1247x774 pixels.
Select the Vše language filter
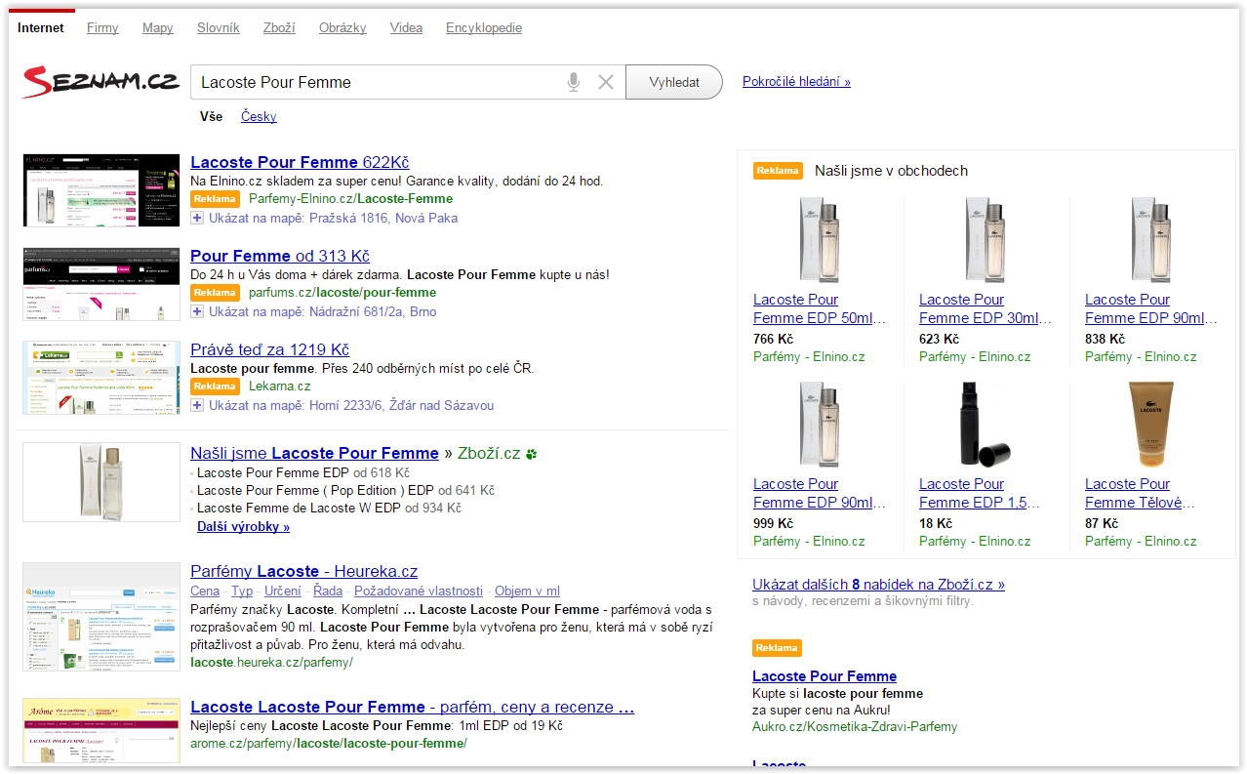point(212,116)
